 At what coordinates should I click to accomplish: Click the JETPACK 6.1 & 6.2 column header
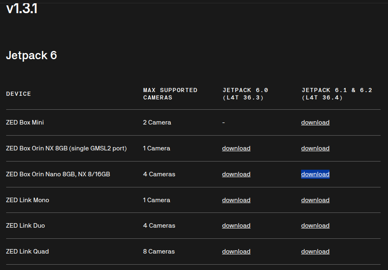point(337,94)
